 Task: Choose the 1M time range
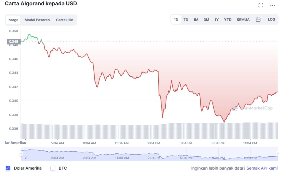[196, 20]
